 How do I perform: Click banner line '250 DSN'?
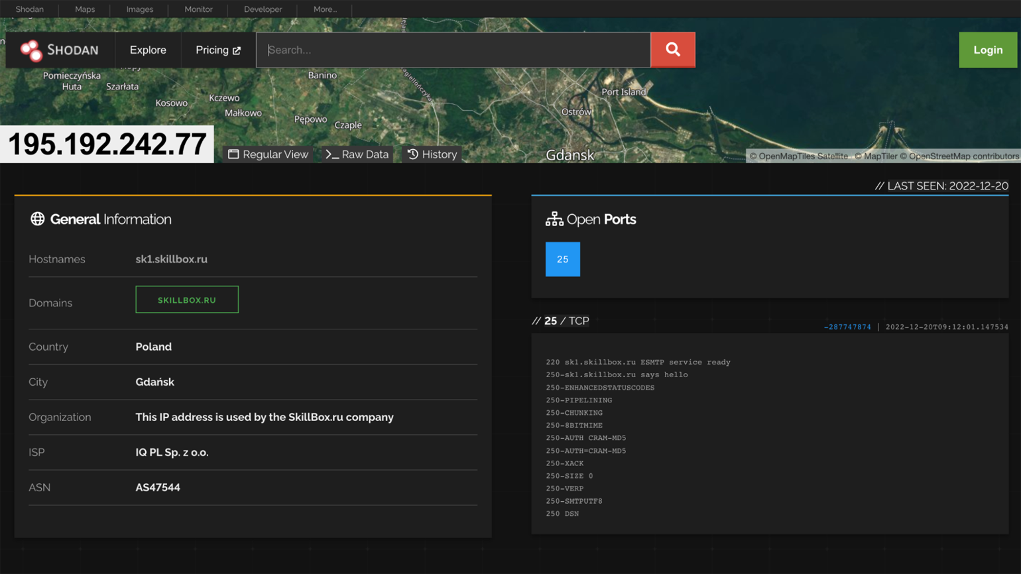coord(562,514)
